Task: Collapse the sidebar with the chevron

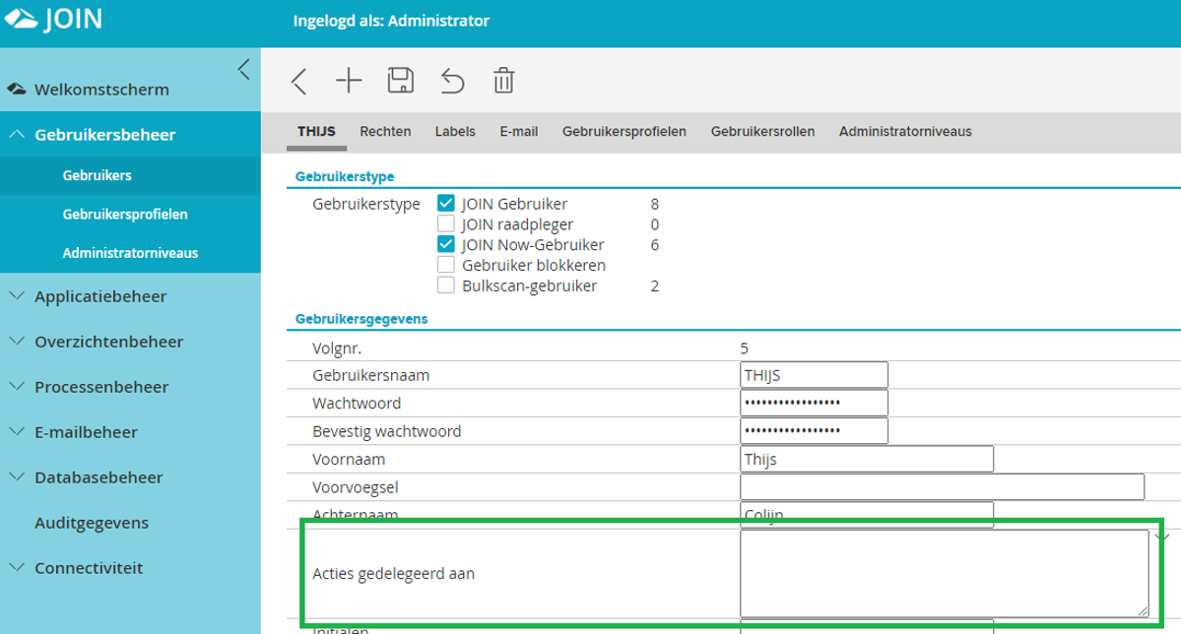Action: coord(243,69)
